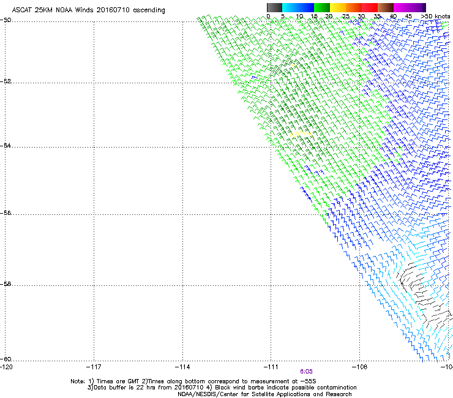
Task: Click the longitude label -108
Action: pos(360,367)
